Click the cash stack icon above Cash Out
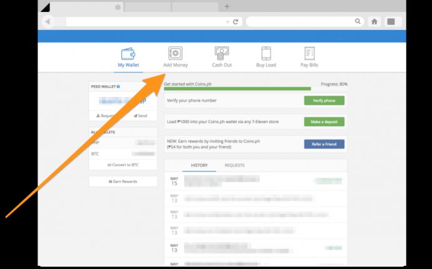 click(222, 53)
